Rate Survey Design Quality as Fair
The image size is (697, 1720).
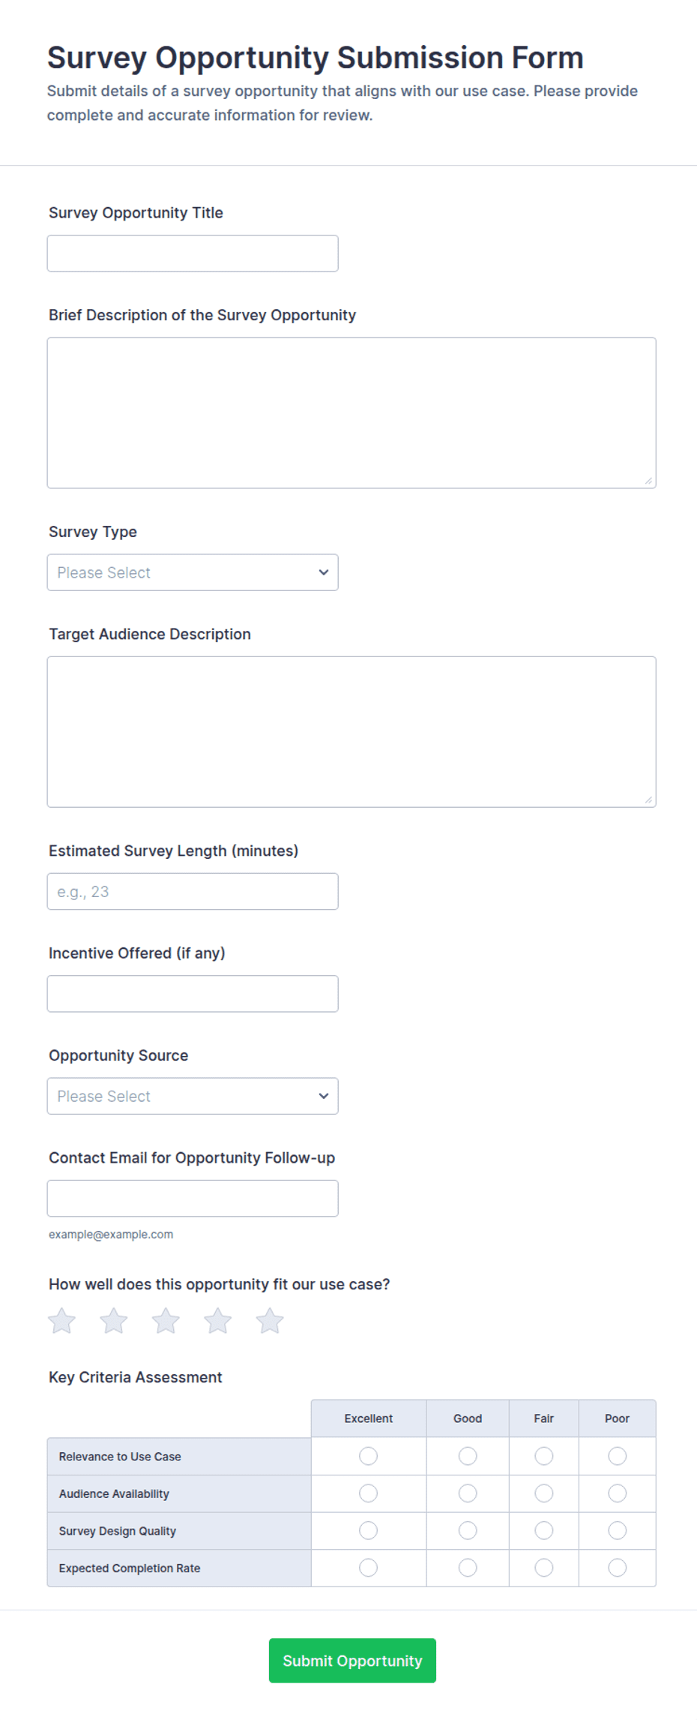tap(544, 1530)
